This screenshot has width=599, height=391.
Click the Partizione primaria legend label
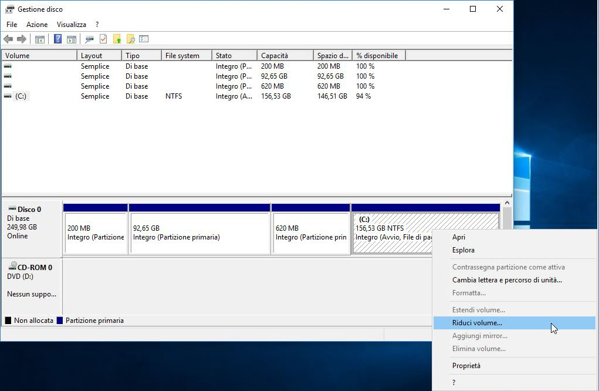94,321
